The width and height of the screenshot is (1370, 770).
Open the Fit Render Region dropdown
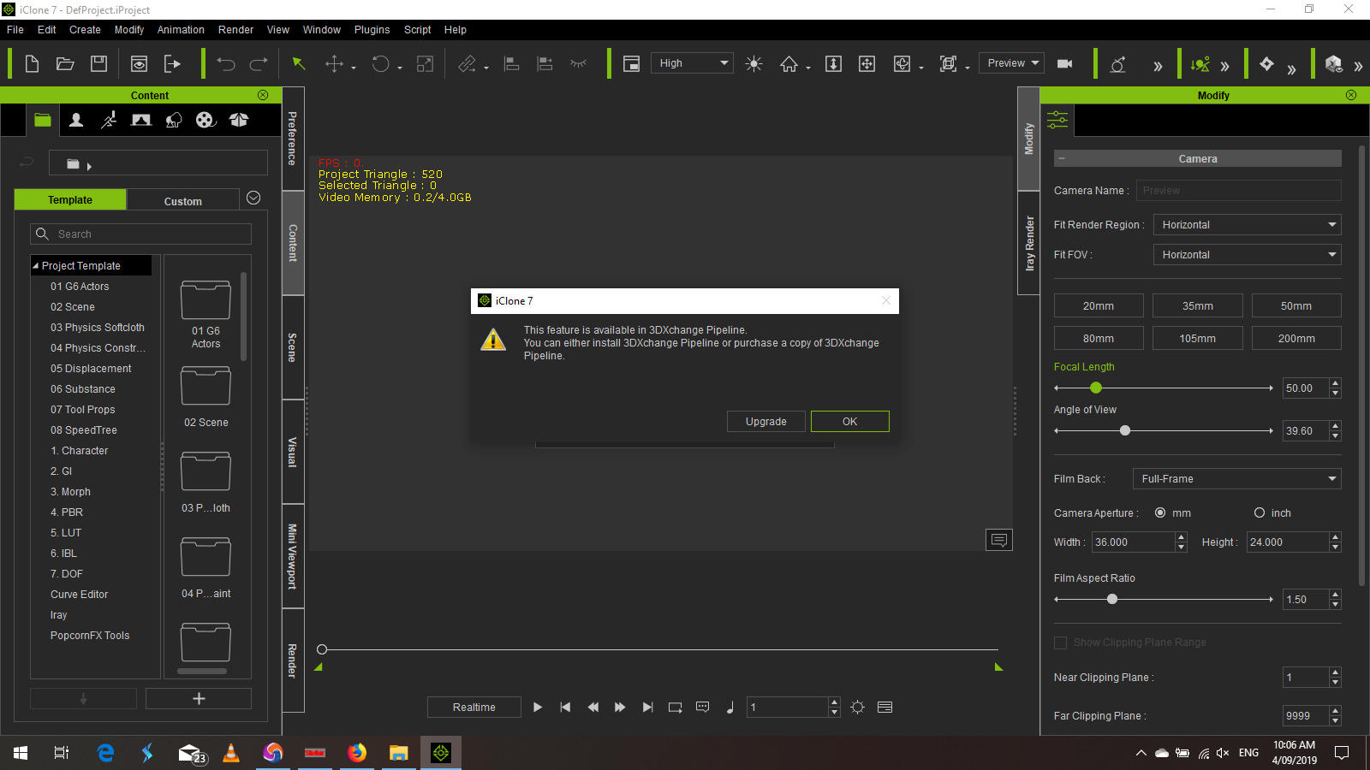point(1248,225)
